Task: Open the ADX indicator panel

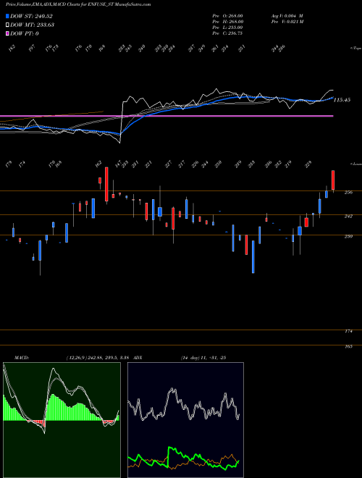Action: pyautogui.click(x=185, y=420)
